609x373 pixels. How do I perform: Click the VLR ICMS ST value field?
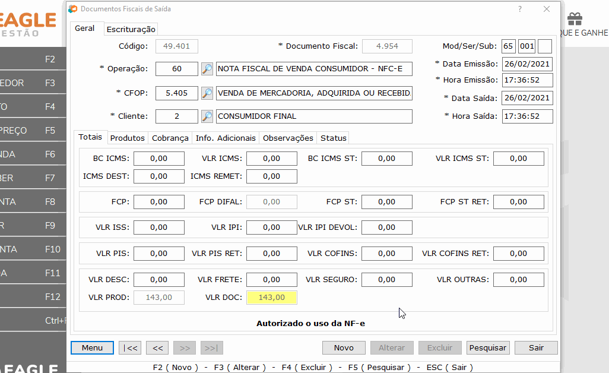pyautogui.click(x=519, y=159)
